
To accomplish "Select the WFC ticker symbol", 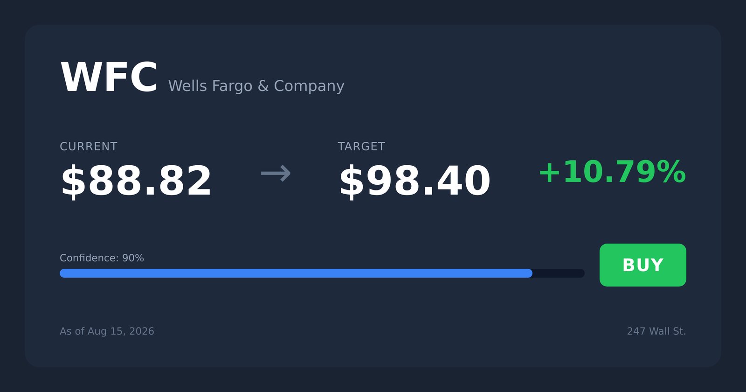I will click(109, 77).
